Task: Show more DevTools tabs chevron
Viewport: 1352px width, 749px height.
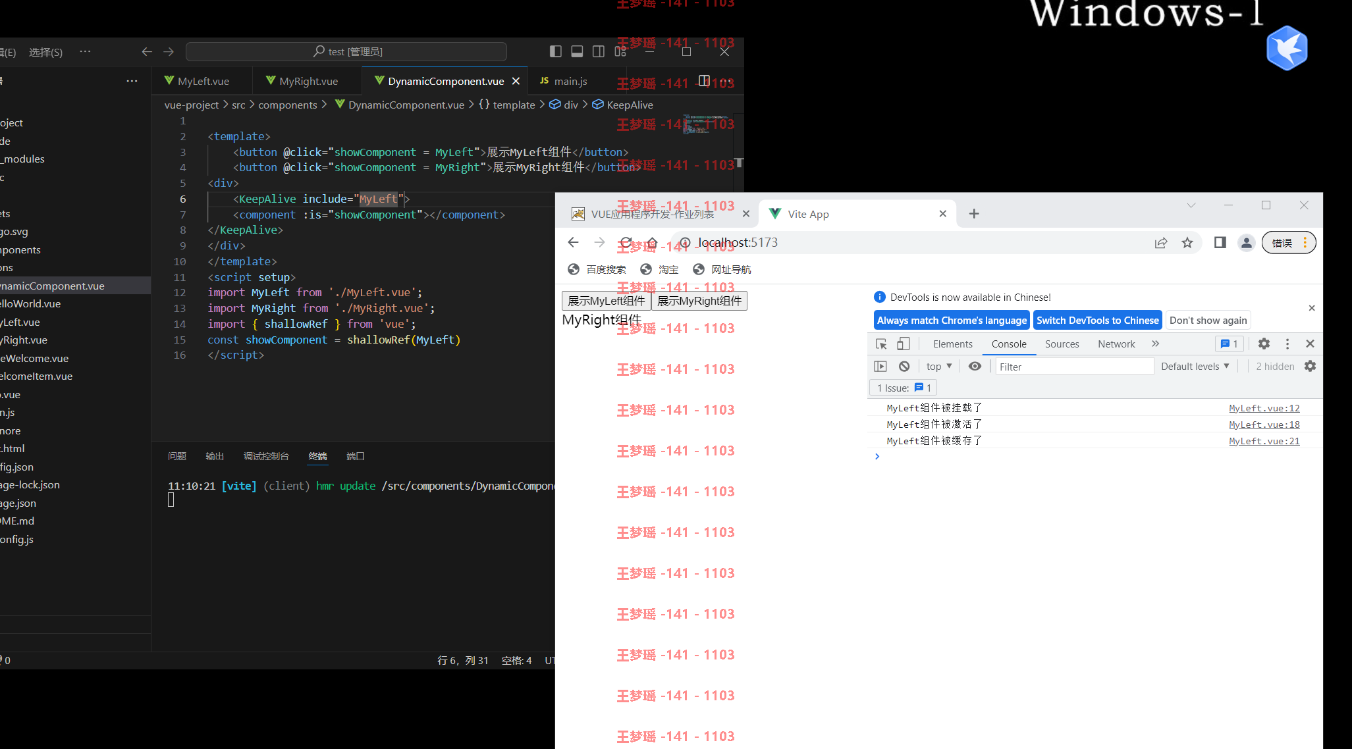Action: 1155,344
